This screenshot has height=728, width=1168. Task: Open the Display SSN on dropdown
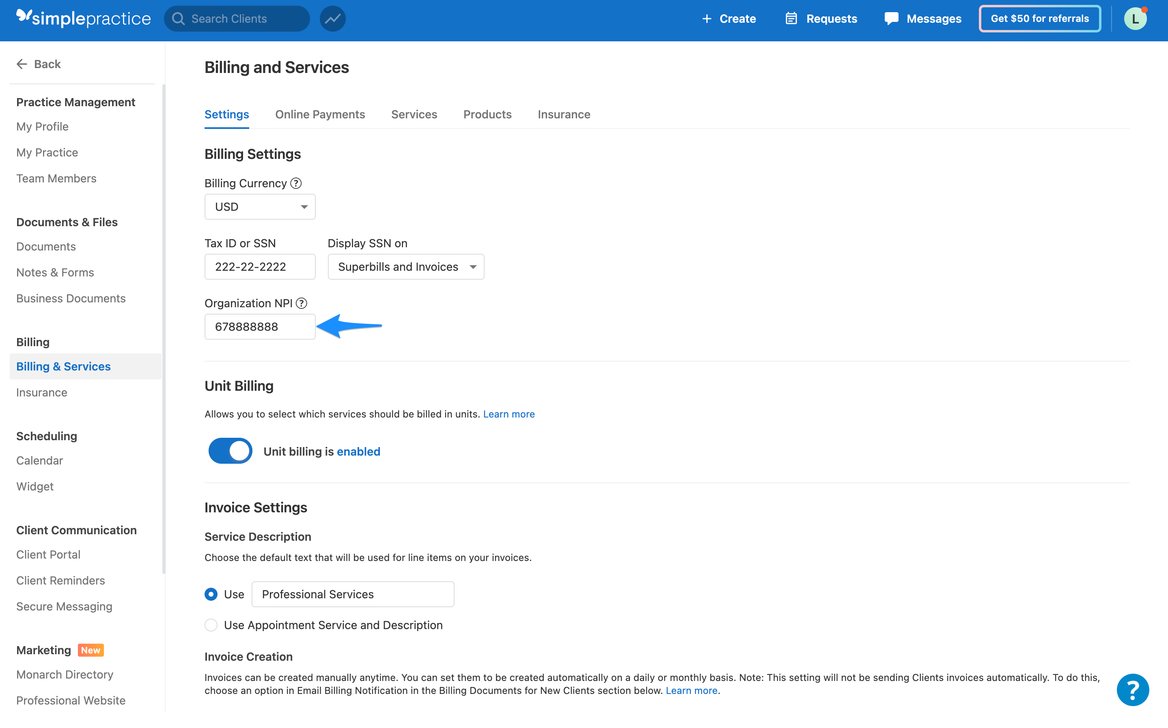point(406,266)
